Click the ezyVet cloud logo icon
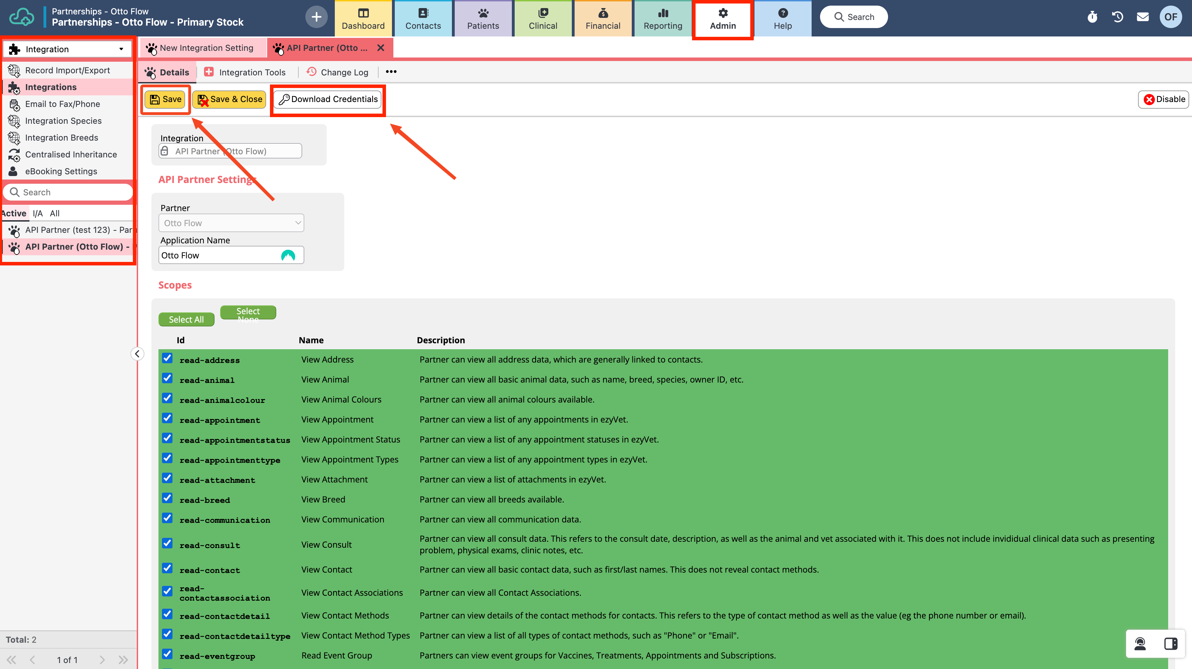Image resolution: width=1192 pixels, height=669 pixels. coord(22,17)
